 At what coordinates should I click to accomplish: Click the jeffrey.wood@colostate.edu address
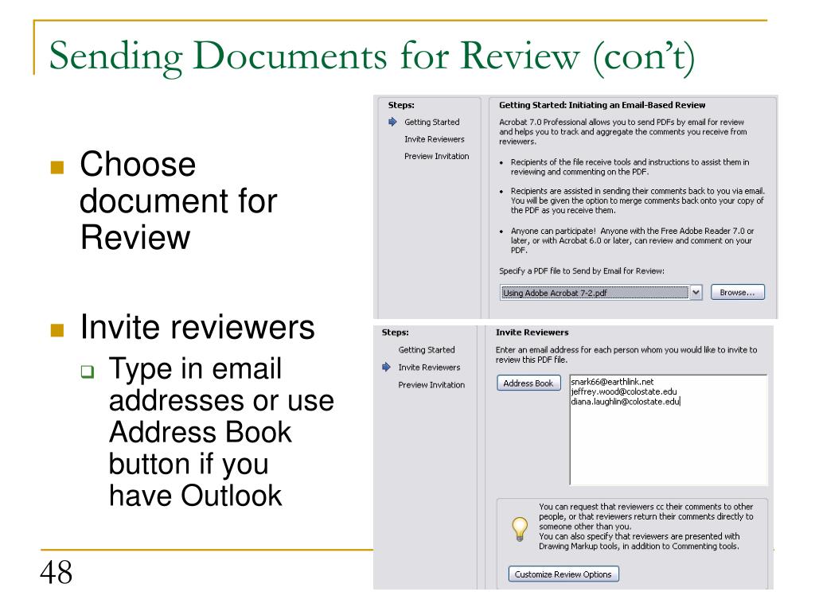[624, 391]
